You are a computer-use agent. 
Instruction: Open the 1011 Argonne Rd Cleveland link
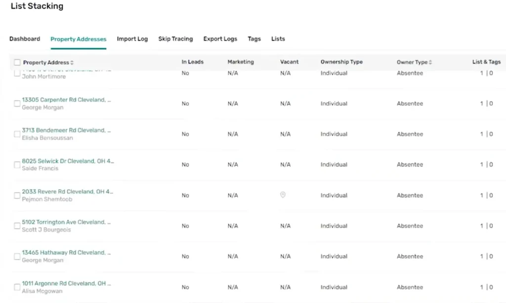point(66,283)
